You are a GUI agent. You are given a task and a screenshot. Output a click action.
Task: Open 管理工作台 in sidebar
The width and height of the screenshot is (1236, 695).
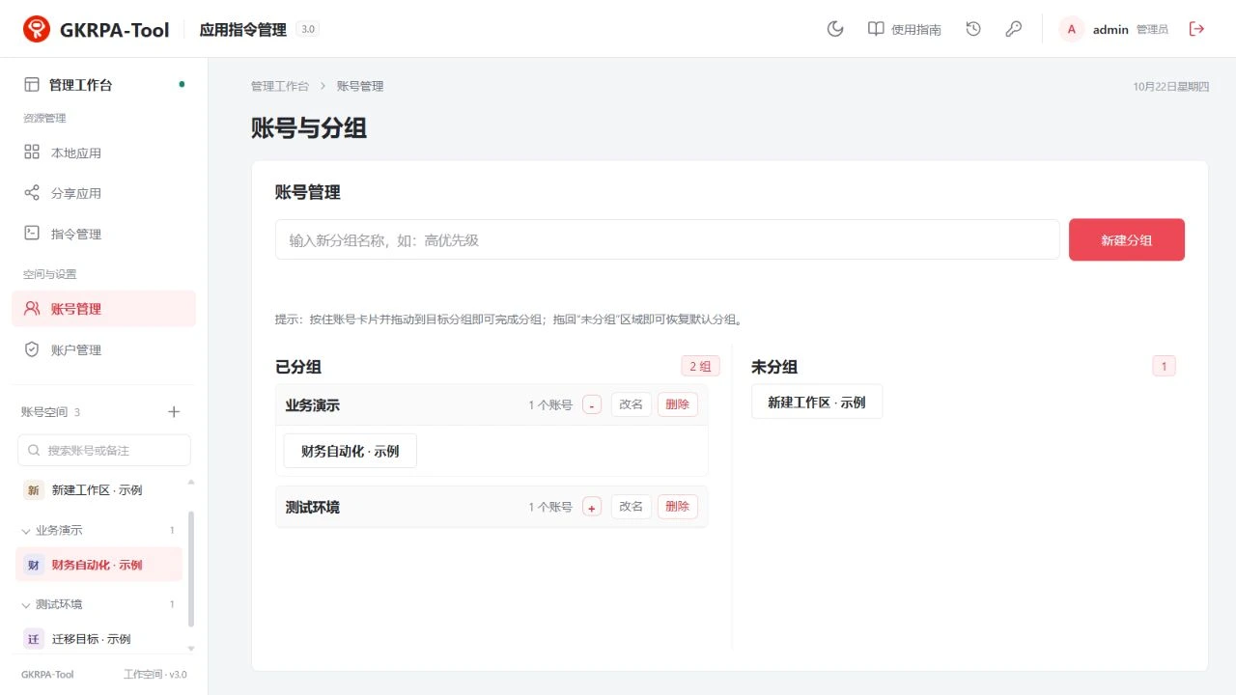tap(104, 85)
